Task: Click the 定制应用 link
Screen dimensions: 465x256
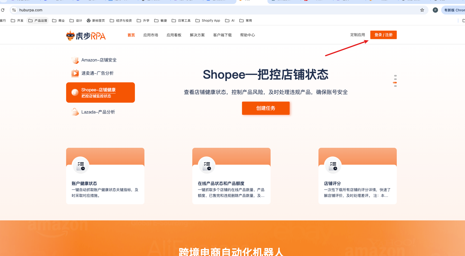Action: tap(358, 35)
